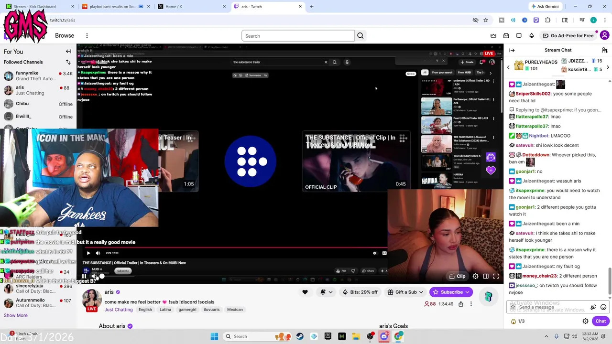Image resolution: width=612 pixels, height=344 pixels.
Task: Click Bits 29% off button
Action: pyautogui.click(x=360, y=292)
